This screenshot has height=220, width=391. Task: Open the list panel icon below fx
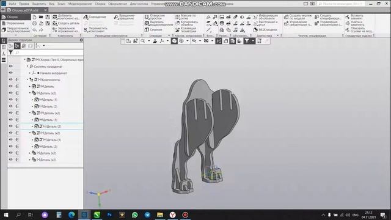(x=4, y=60)
